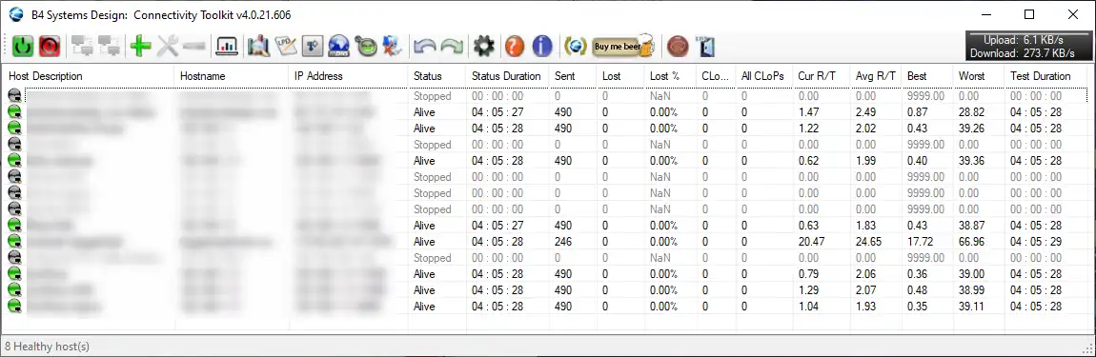
Task: Select the Avg R/T value 2.07
Action: tap(865, 290)
